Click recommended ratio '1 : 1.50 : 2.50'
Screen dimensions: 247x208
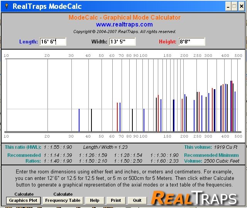(x=128, y=161)
